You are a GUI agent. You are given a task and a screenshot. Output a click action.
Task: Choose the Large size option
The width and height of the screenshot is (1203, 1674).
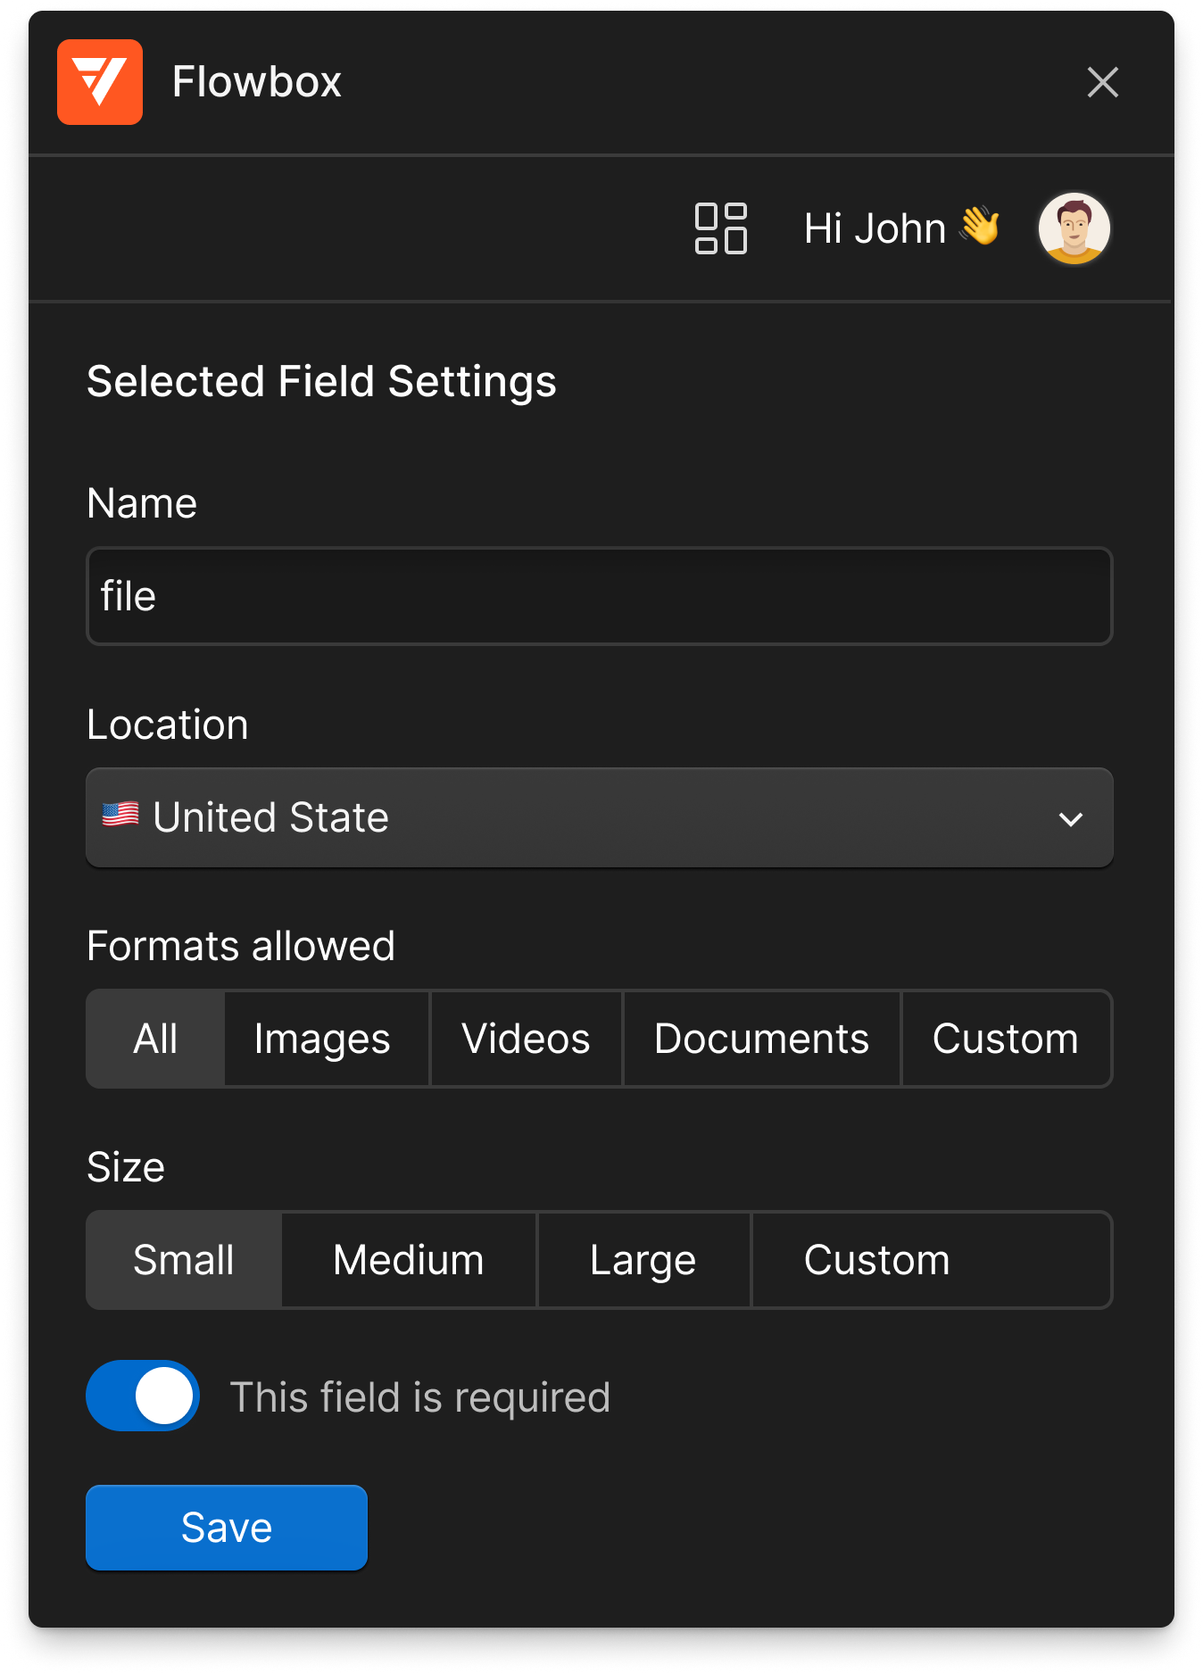[x=643, y=1260]
